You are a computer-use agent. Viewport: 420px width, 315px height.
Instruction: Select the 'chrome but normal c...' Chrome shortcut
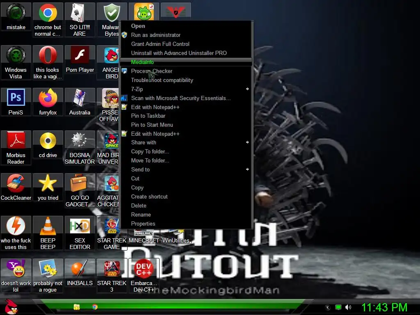48,20
